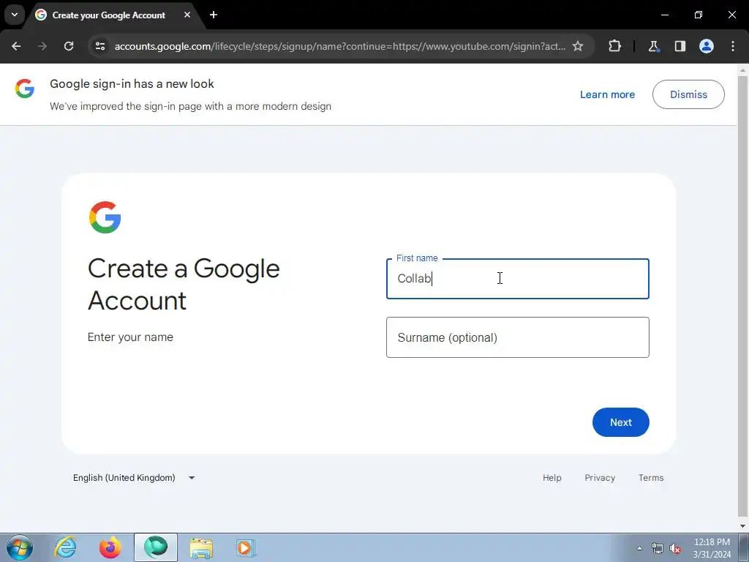Screen dimensions: 749x562
Task: Toggle the browser side panel icon
Action: point(680,46)
